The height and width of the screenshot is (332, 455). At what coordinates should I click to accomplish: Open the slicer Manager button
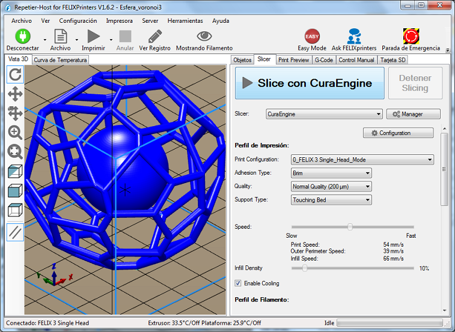click(x=413, y=114)
